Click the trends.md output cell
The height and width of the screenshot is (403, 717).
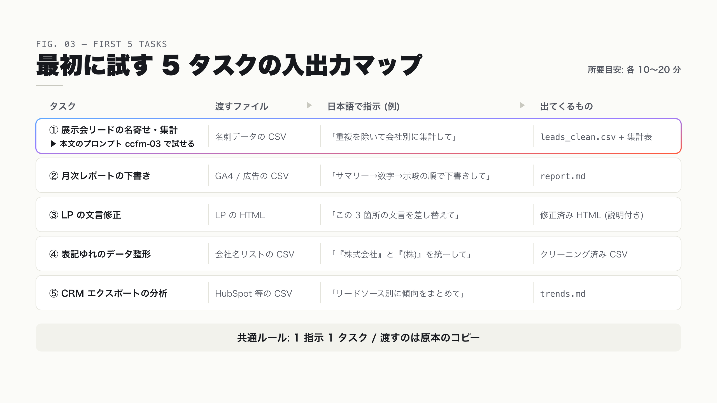coord(563,294)
